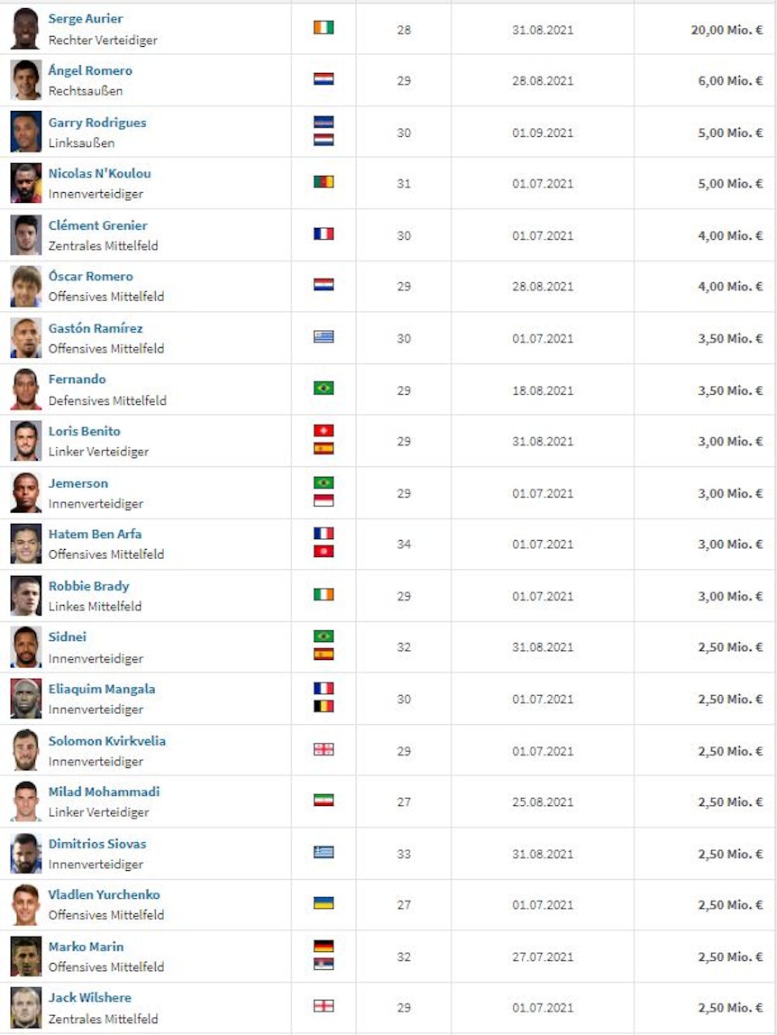Click the Switzerland flag in Loris Benito's row
Image resolution: width=777 pixels, height=1035 pixels.
pos(324,431)
